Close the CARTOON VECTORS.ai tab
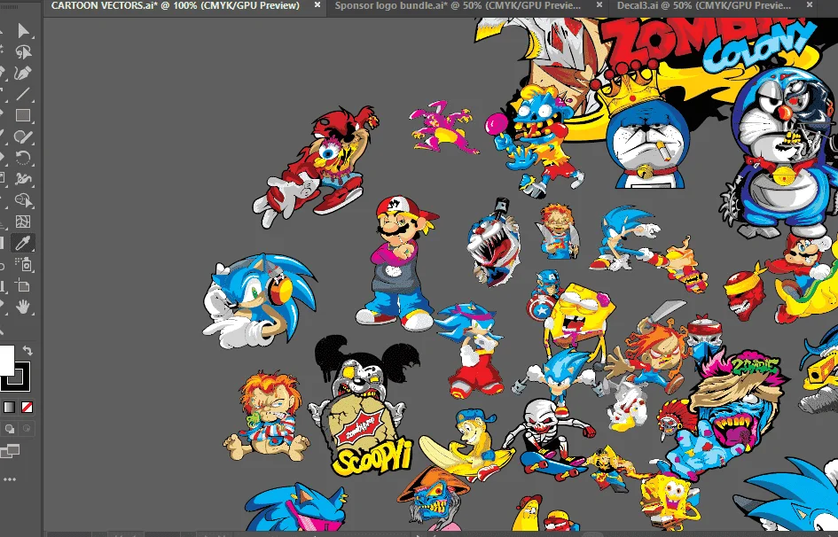Image resolution: width=838 pixels, height=537 pixels. pyautogui.click(x=317, y=4)
